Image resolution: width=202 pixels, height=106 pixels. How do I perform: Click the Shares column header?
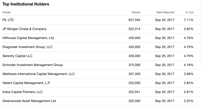click(x=136, y=12)
